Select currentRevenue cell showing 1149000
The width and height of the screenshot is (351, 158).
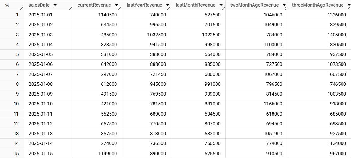pyautogui.click(x=97, y=153)
